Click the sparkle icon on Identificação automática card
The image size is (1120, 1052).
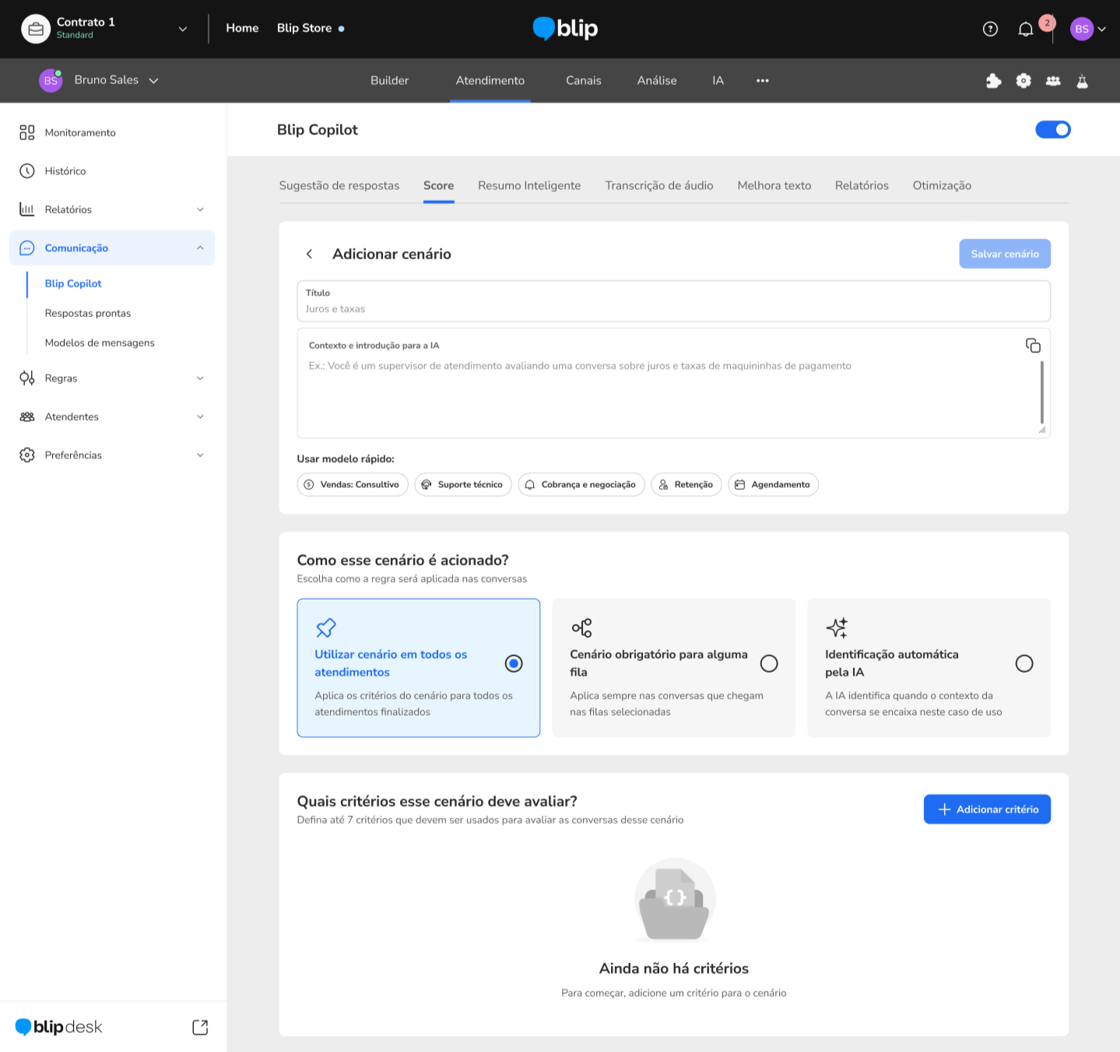coord(837,628)
